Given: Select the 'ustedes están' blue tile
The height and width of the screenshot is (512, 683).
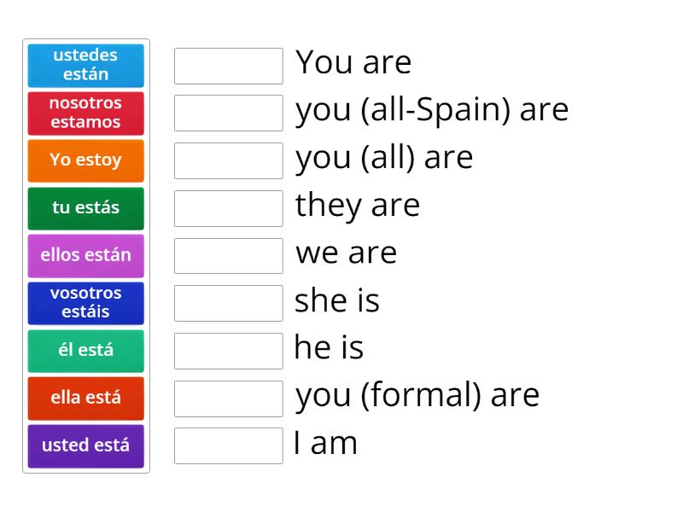Looking at the screenshot, I should (85, 65).
